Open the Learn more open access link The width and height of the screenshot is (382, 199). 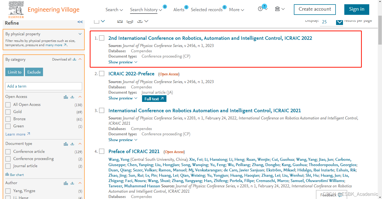click(18, 134)
